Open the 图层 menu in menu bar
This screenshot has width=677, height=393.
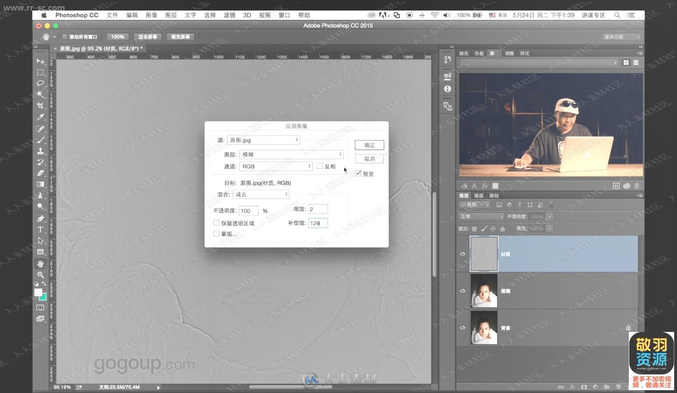pyautogui.click(x=171, y=15)
